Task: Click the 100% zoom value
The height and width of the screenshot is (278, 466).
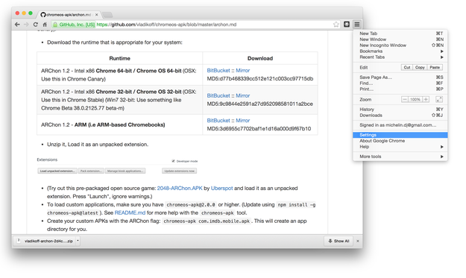Action: pyautogui.click(x=415, y=99)
